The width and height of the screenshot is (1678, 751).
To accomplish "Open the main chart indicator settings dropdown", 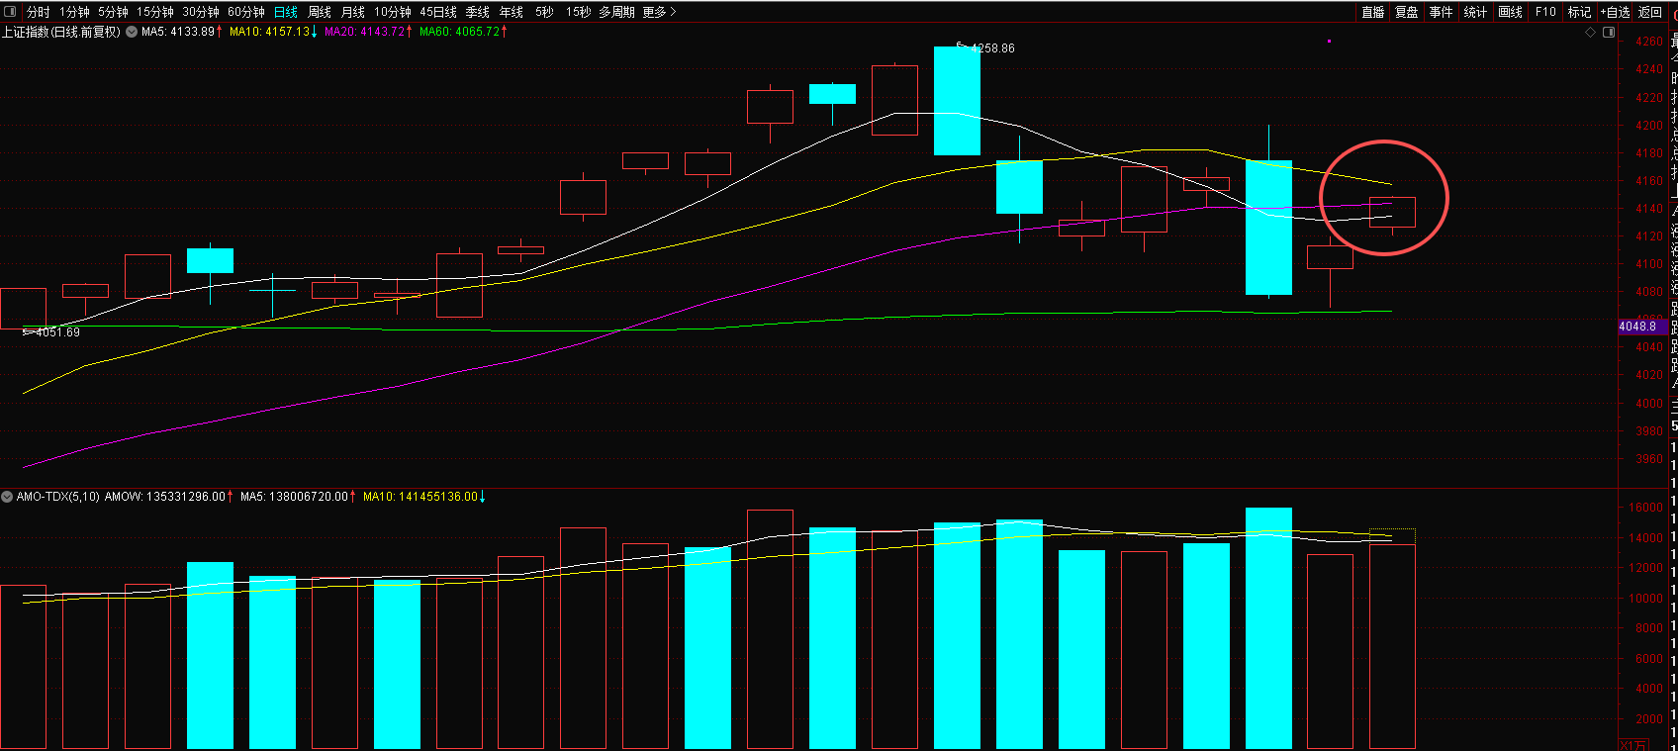I will 132,32.
